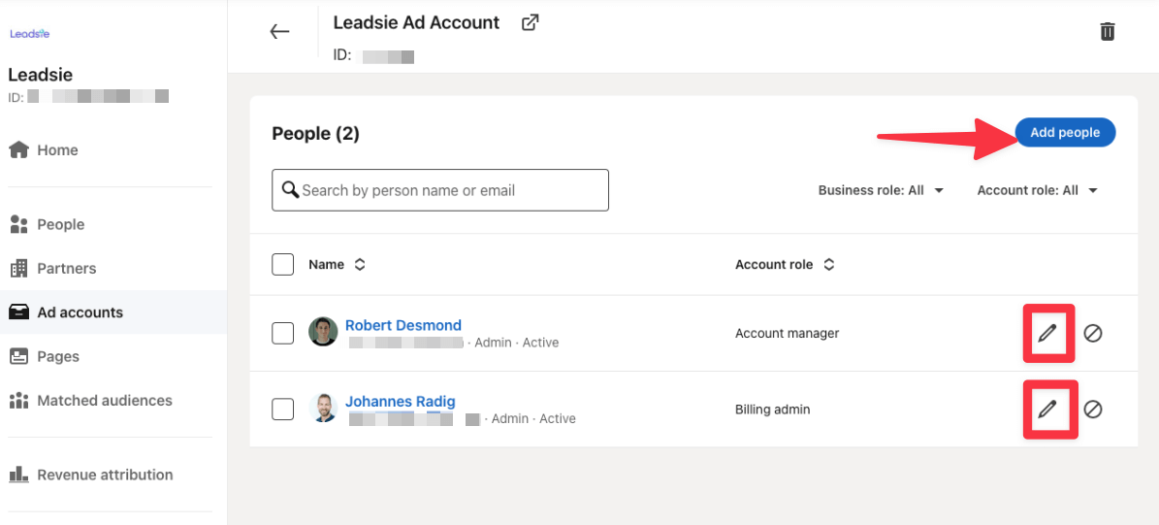Click the Leadsie business name in sidebar
Screen dimensions: 1159x525
(40, 75)
